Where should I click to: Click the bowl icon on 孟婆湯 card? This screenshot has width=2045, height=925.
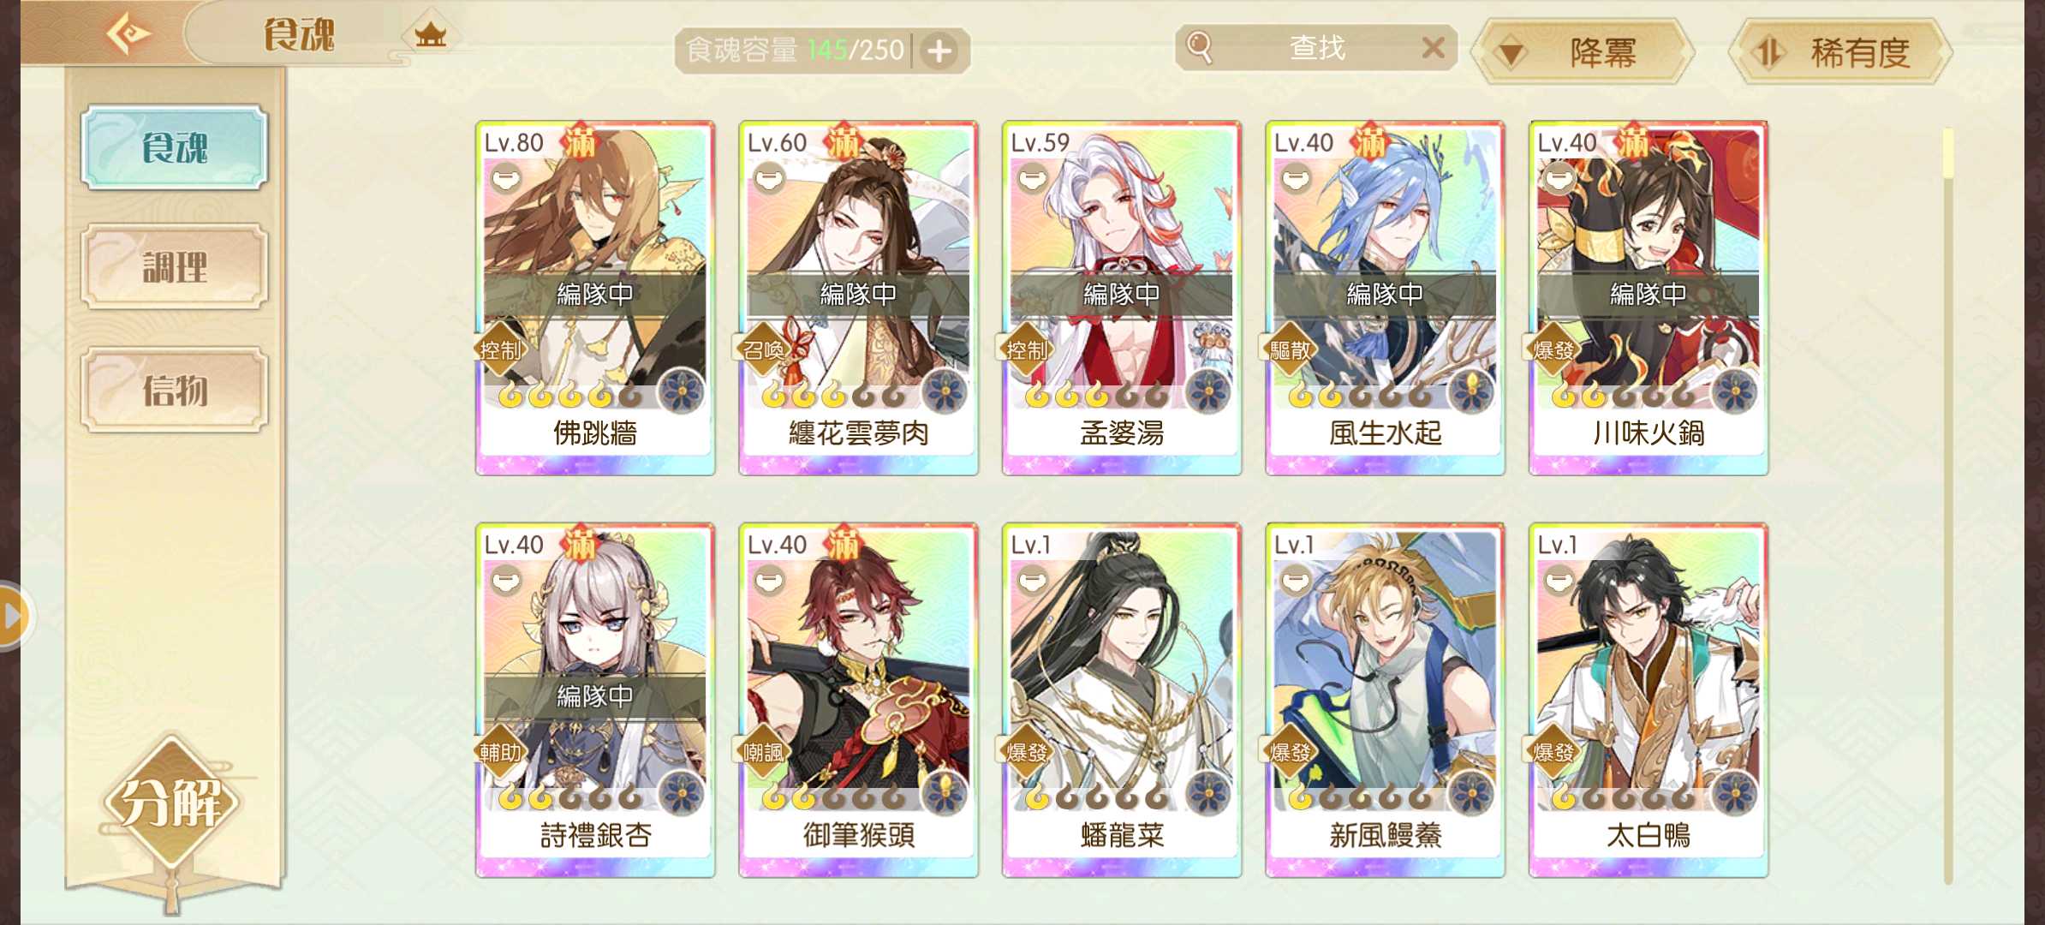click(x=1033, y=180)
